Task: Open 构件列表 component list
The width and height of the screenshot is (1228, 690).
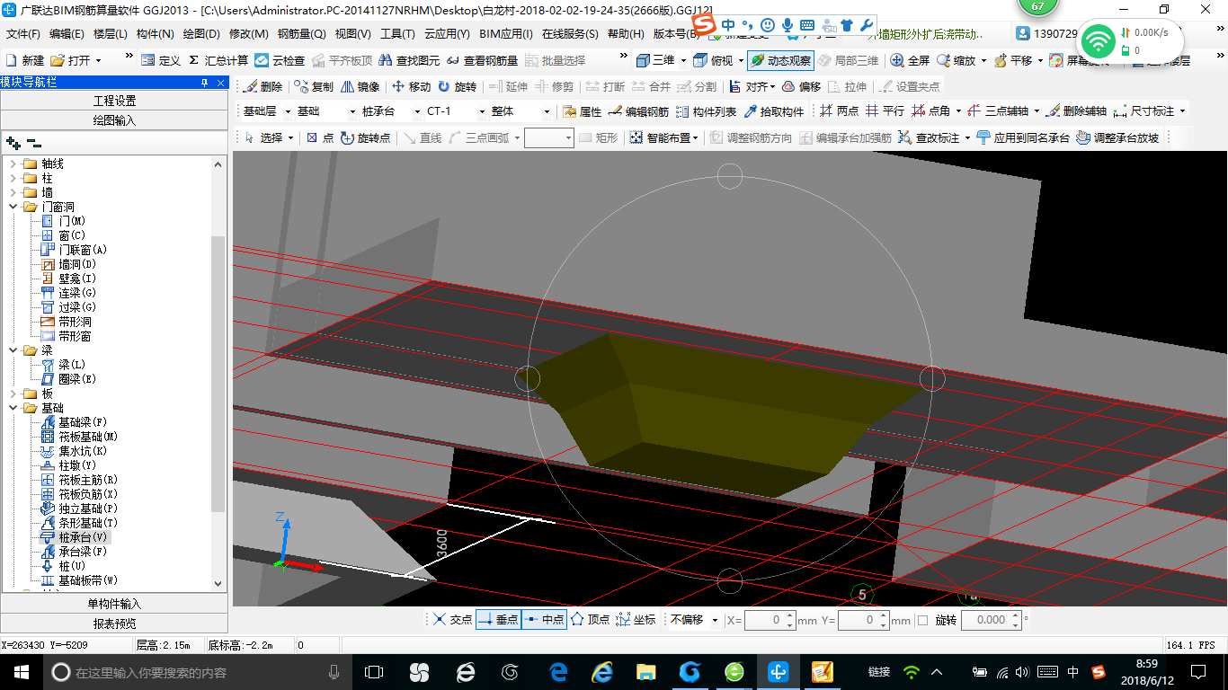Action: [x=706, y=111]
